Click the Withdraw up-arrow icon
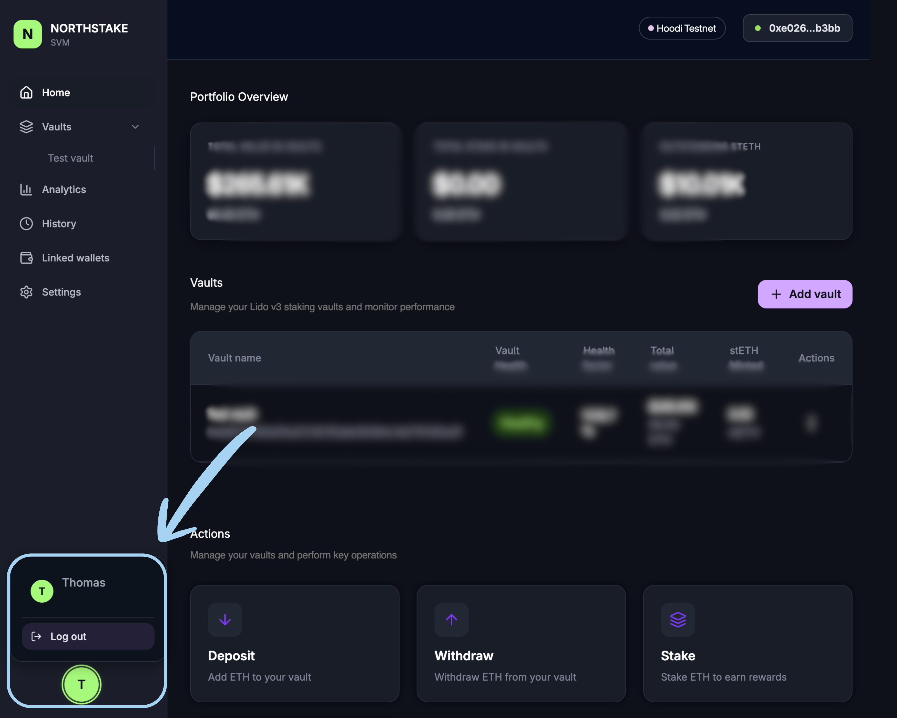Screen dimensions: 897x718 click(451, 619)
